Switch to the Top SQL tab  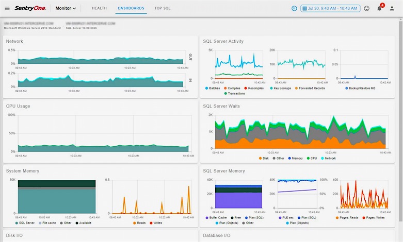point(163,8)
